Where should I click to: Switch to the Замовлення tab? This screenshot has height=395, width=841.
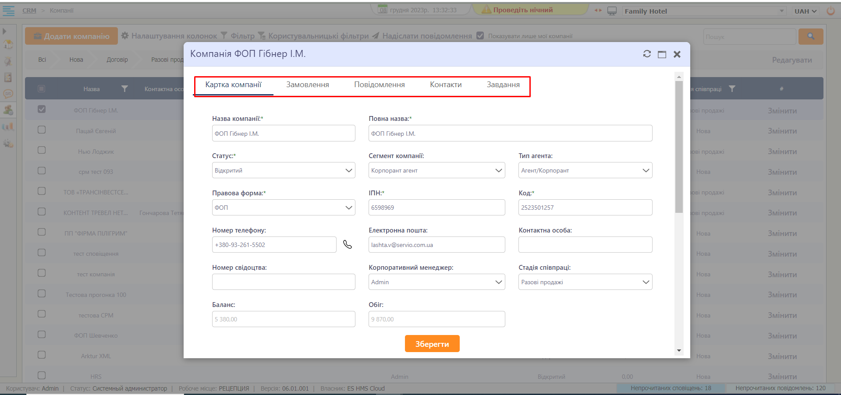(x=307, y=85)
